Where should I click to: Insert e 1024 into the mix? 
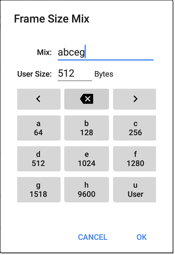[87, 158]
